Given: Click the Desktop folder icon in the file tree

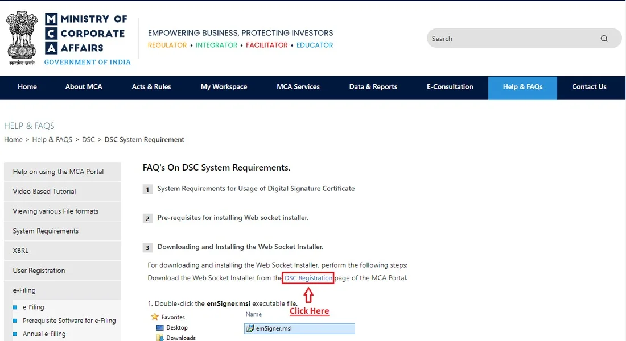Looking at the screenshot, I should pyautogui.click(x=160, y=327).
